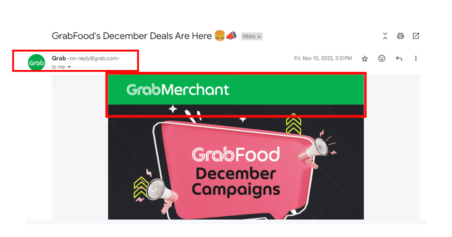Screen dimensions: 452x237
Task: Click the GrabMerchant logo in green banner
Action: 178,90
